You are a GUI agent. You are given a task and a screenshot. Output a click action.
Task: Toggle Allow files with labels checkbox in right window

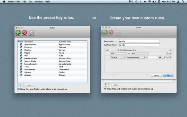(x=105, y=89)
